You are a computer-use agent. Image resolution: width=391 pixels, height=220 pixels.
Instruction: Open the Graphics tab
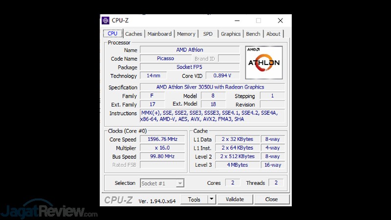pyautogui.click(x=230, y=34)
